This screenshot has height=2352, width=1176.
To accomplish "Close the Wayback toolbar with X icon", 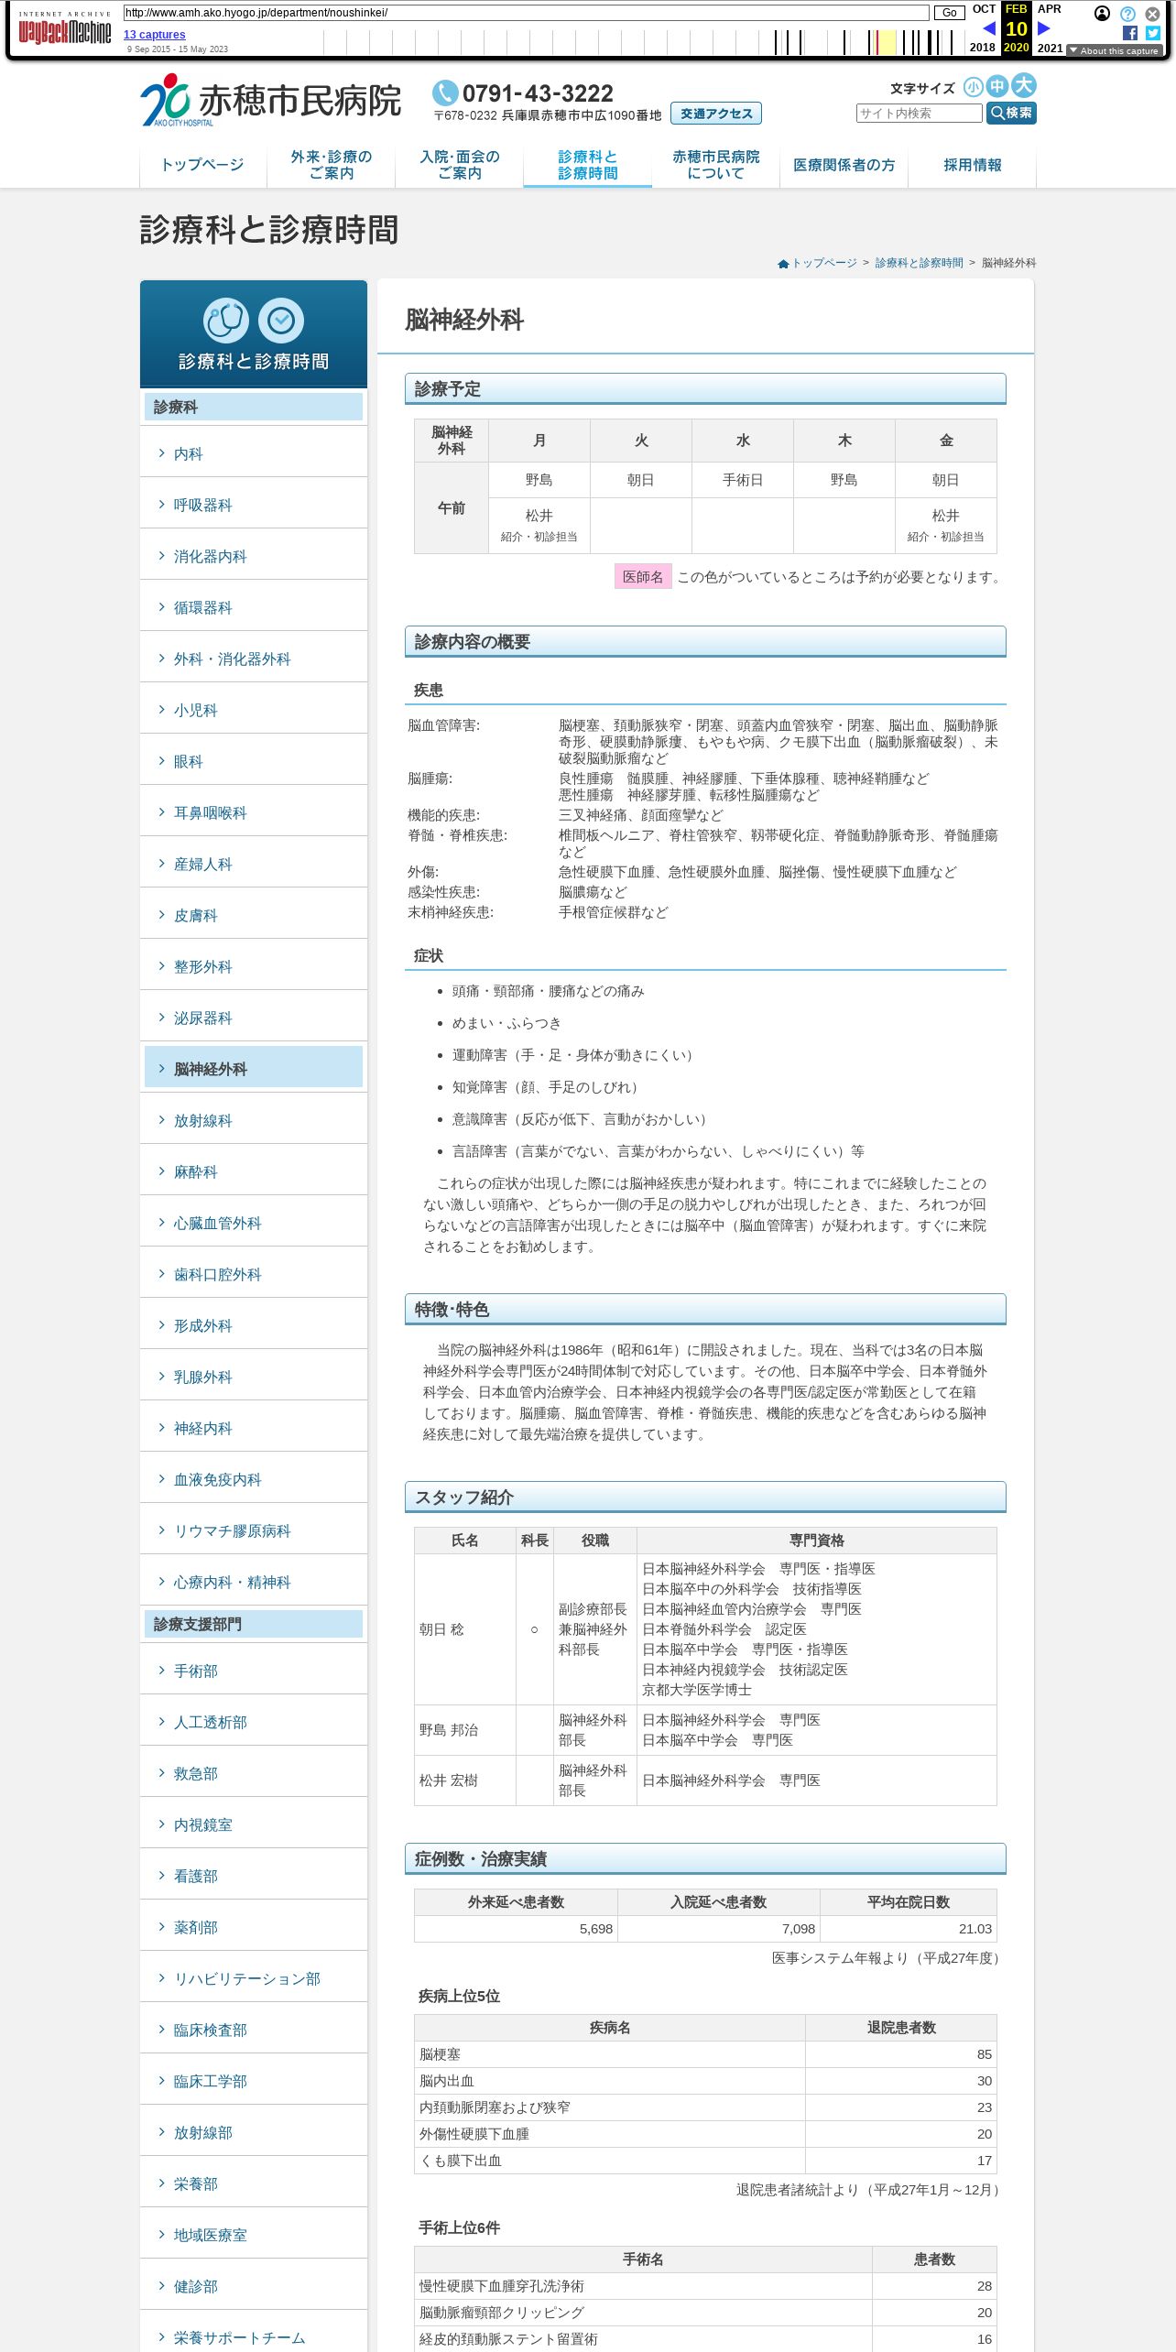I will [1152, 14].
